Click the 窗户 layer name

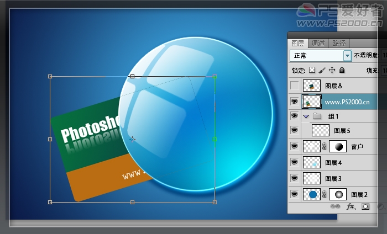point(357,147)
